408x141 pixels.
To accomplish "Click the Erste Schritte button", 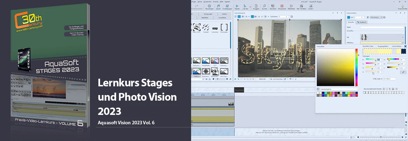I will [402, 7].
